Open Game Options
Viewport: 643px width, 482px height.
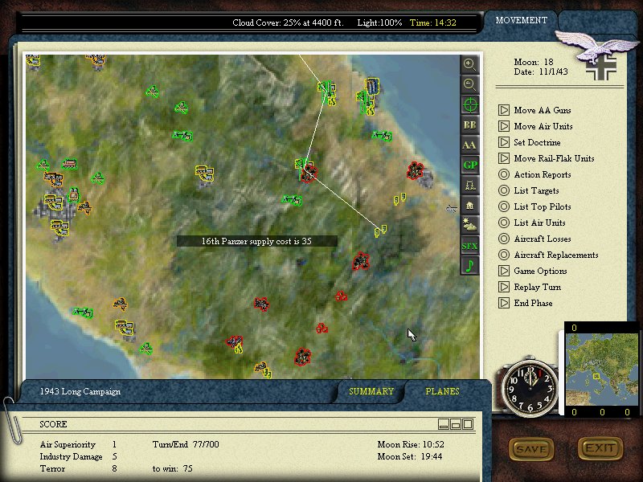click(x=533, y=271)
